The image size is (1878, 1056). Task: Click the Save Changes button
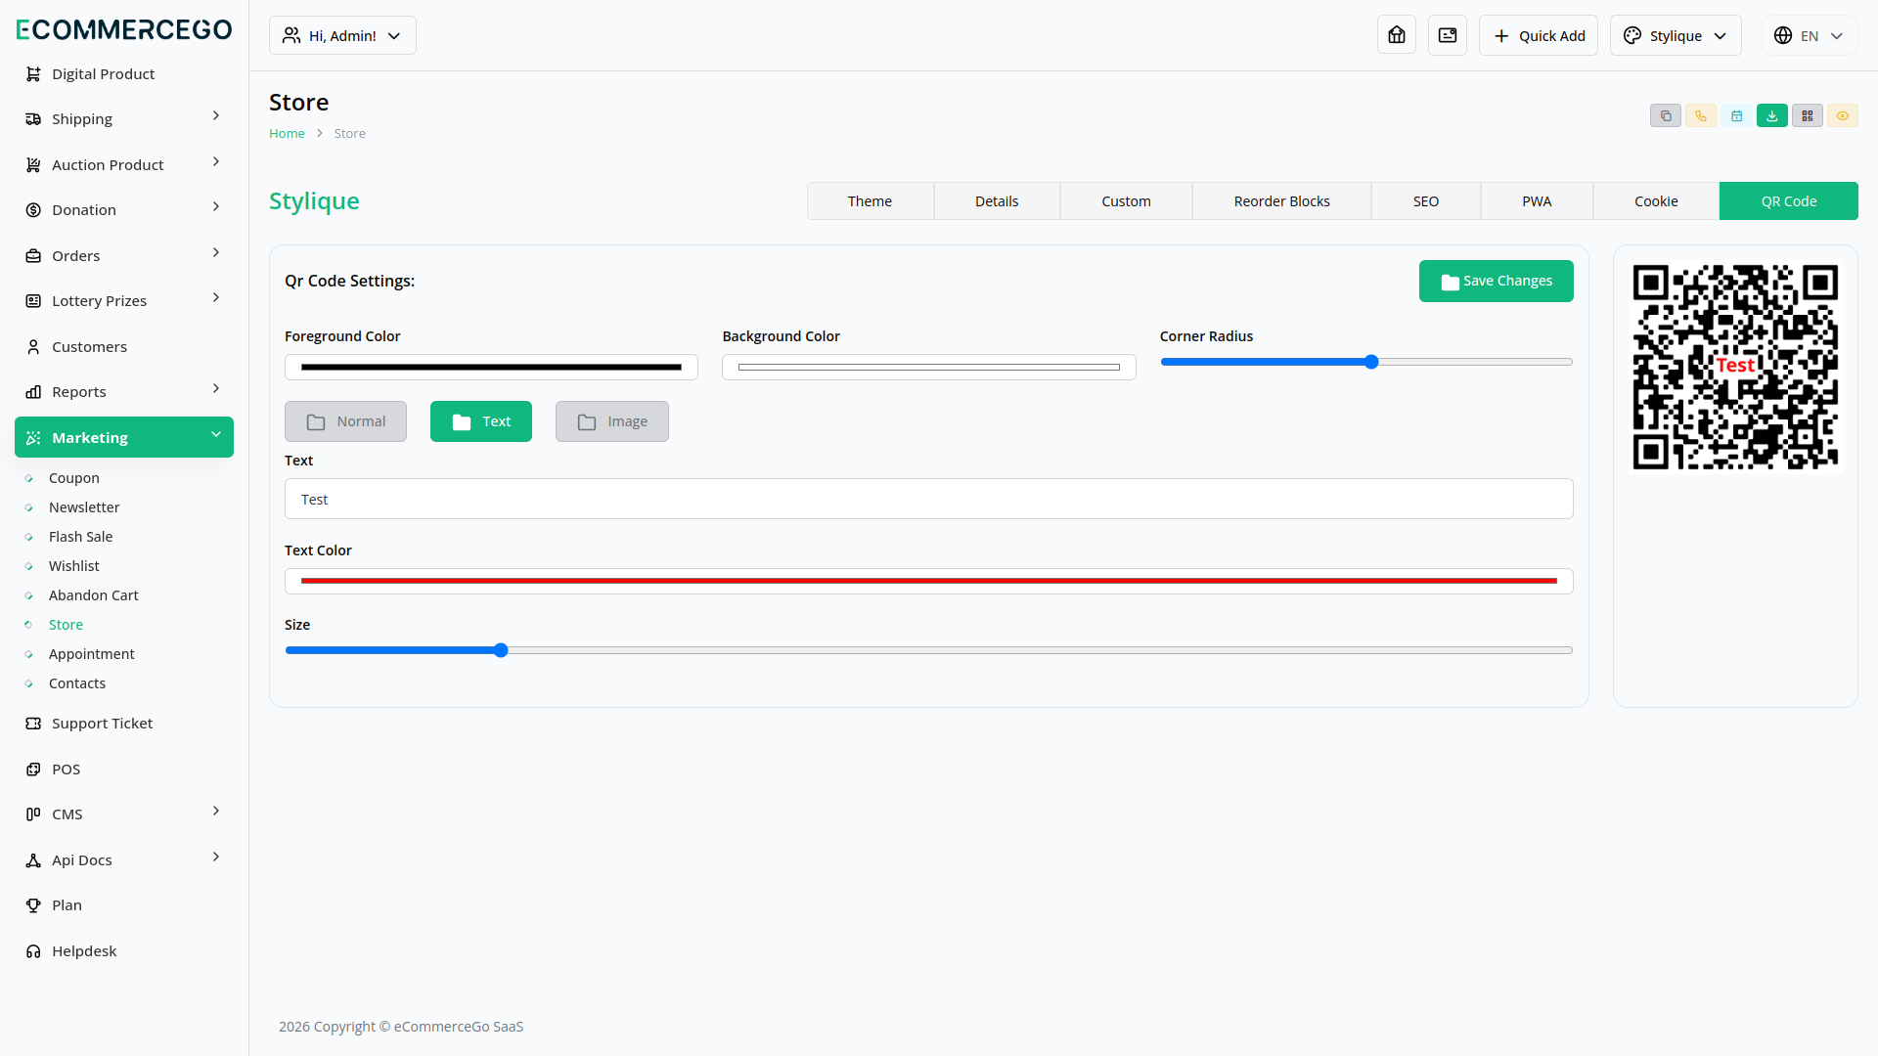[x=1497, y=281]
